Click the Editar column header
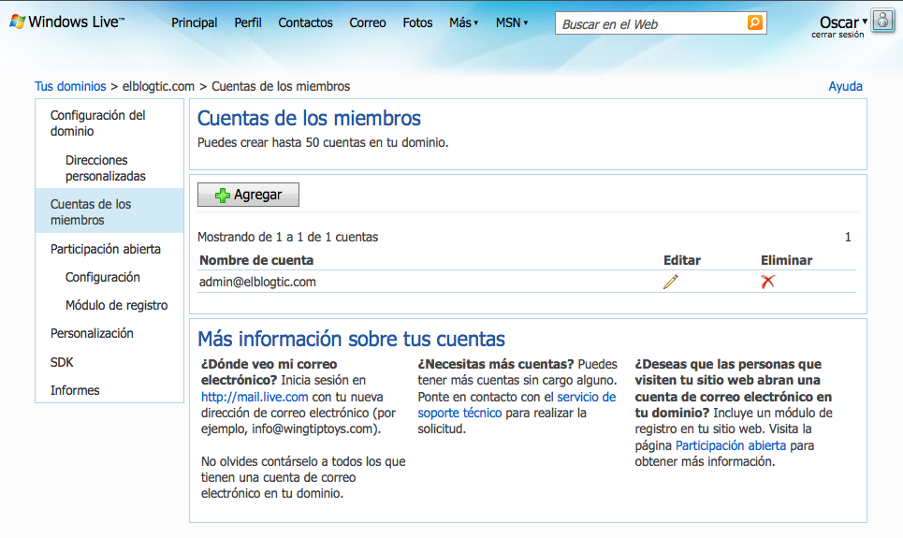This screenshot has height=538, width=903. [682, 260]
